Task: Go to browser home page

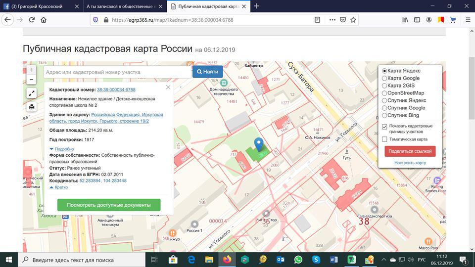Action: pyautogui.click(x=44, y=20)
